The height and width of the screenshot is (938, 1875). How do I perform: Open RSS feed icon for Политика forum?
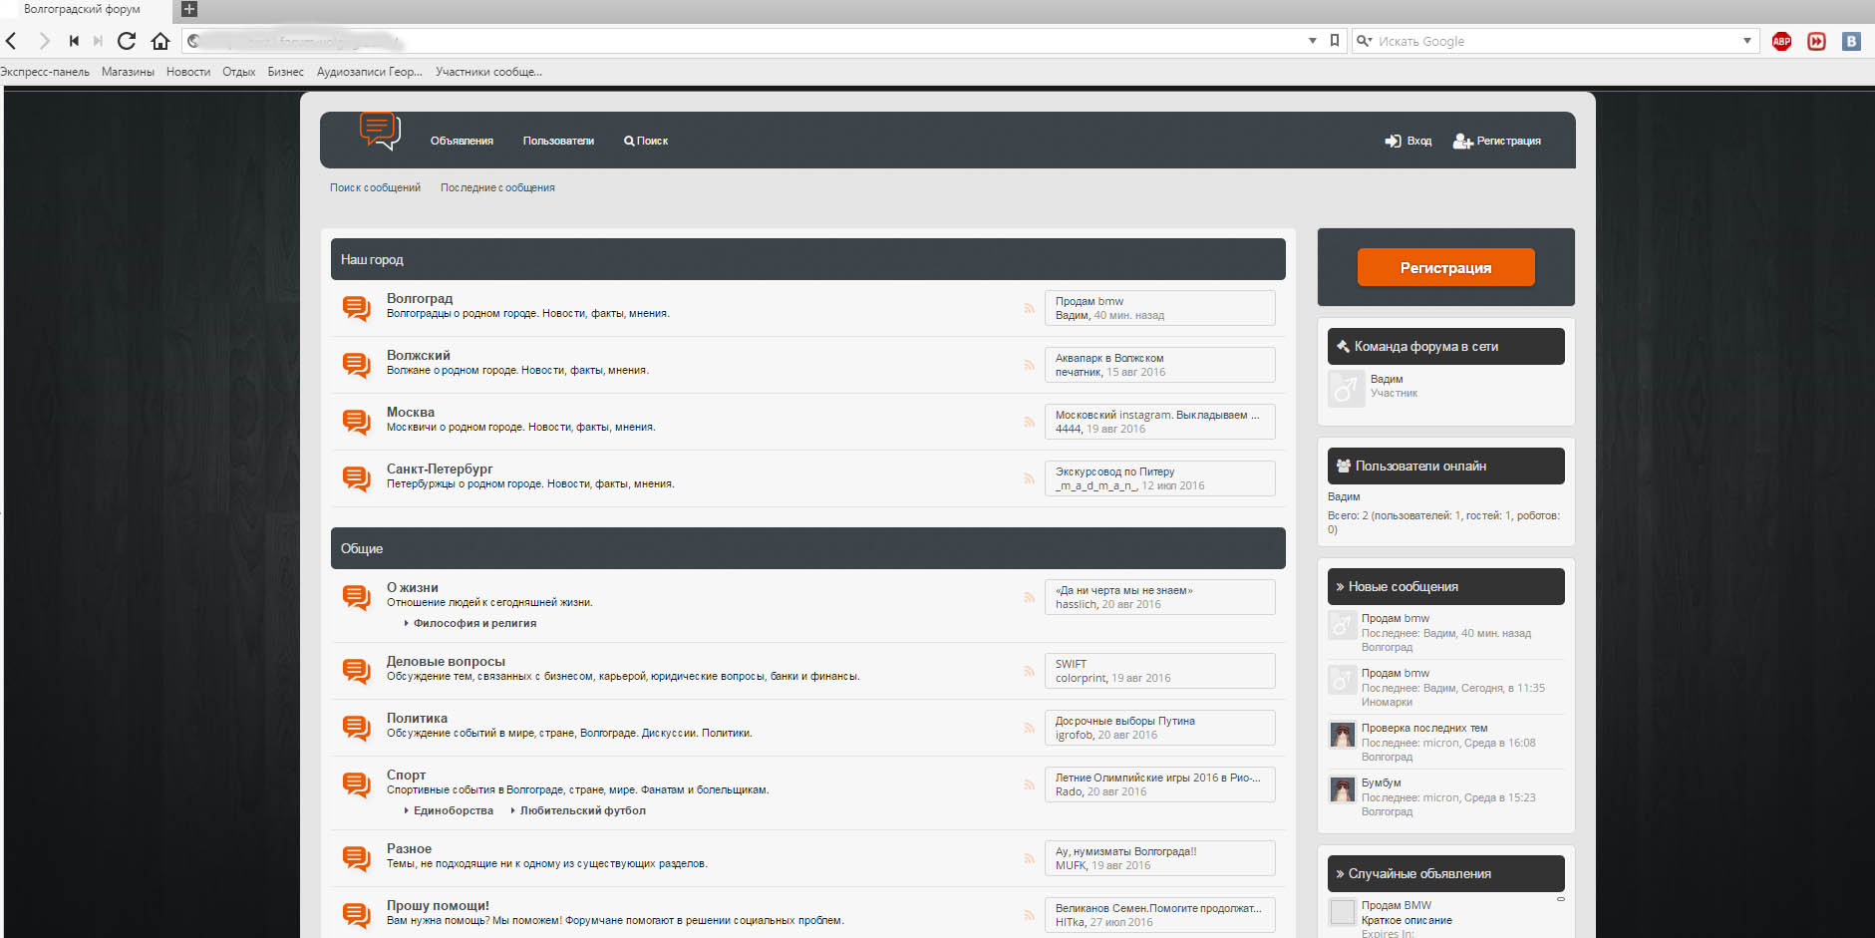point(1029,728)
